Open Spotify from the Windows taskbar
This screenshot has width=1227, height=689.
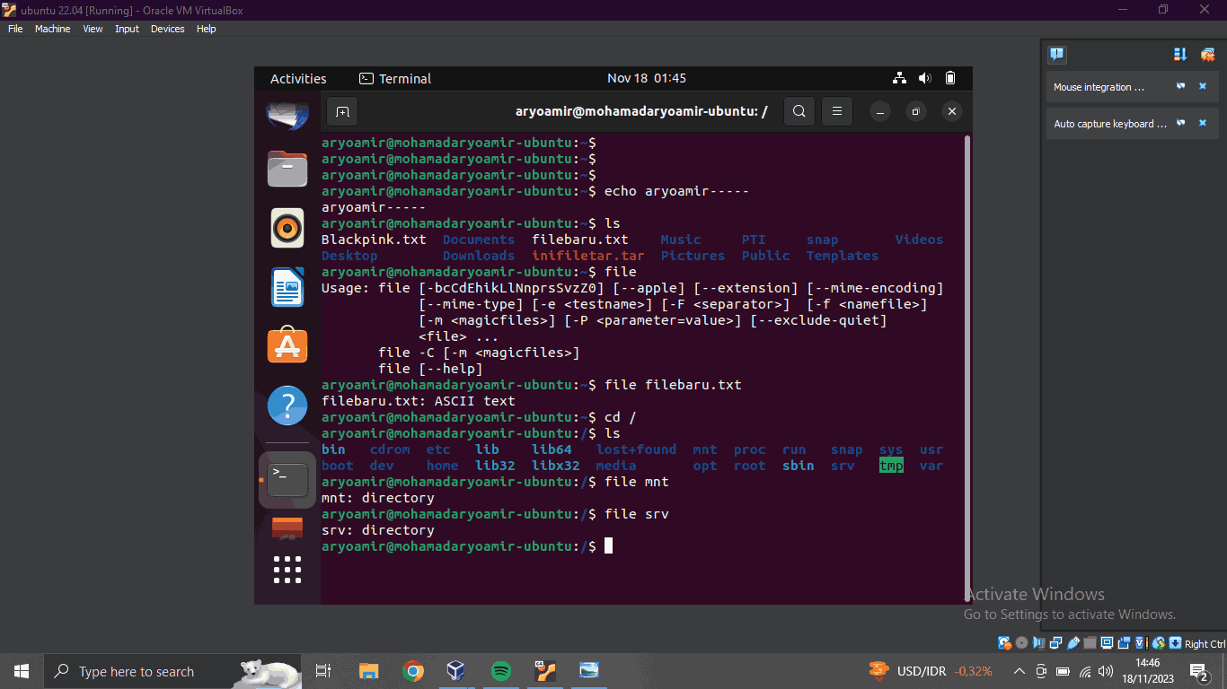pos(501,671)
